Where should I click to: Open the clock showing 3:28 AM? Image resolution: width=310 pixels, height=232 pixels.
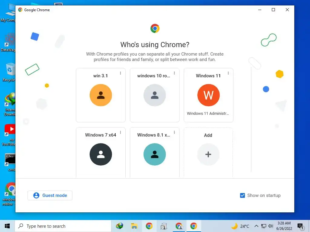tap(284, 226)
